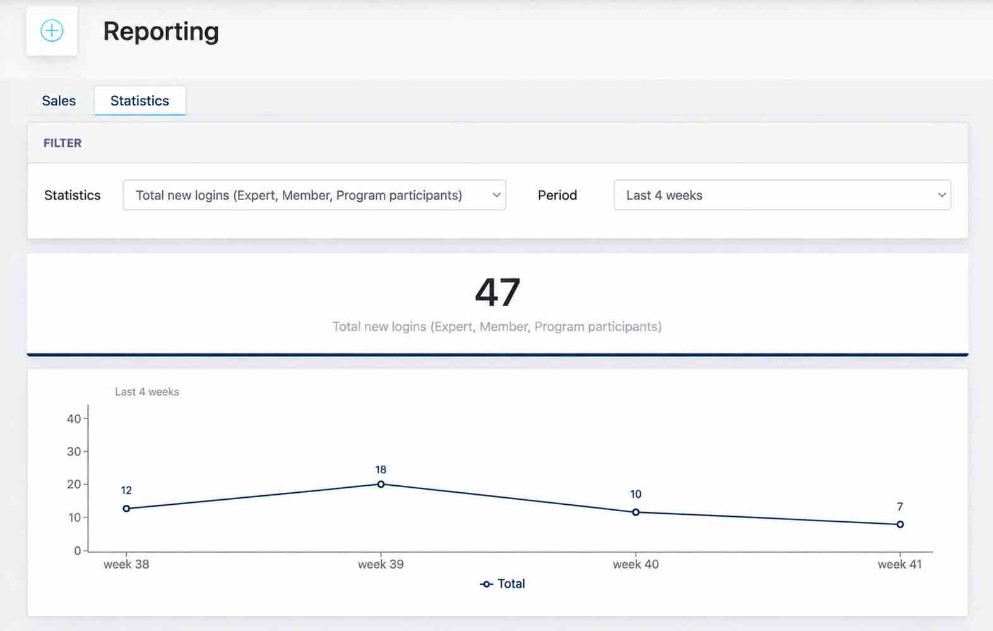Click the Reporting page title
993x631 pixels.
click(x=161, y=32)
